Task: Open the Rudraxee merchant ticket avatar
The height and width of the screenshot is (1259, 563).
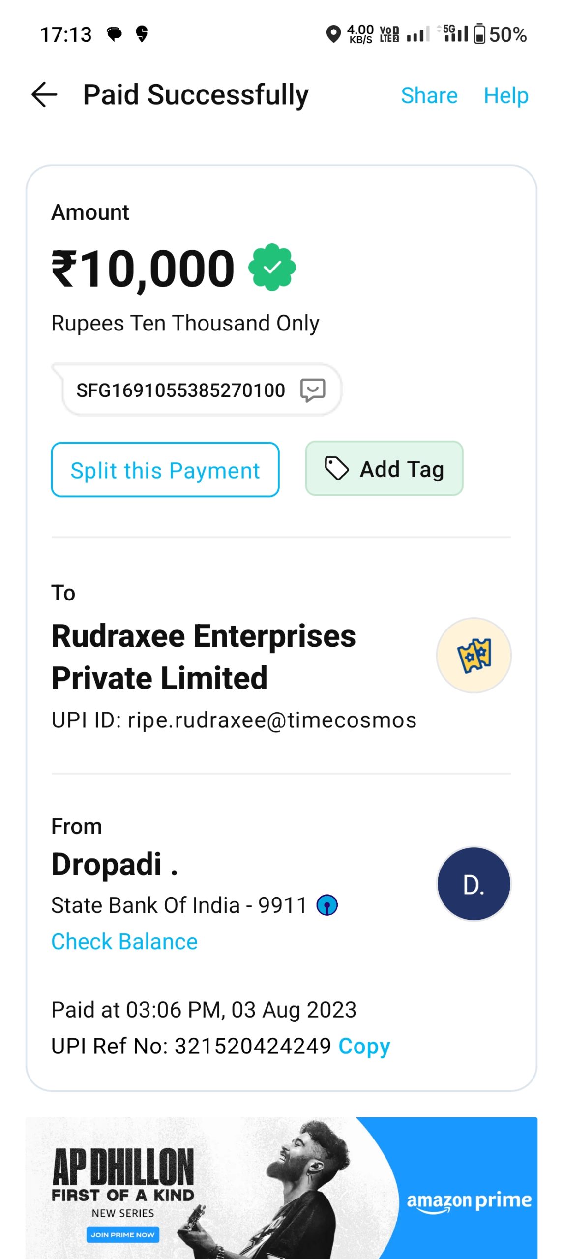Action: (x=474, y=656)
